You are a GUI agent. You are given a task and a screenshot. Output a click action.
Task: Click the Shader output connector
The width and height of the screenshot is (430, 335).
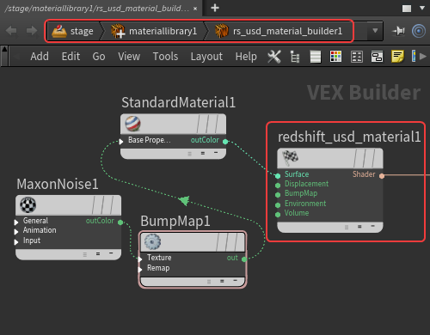tap(382, 176)
